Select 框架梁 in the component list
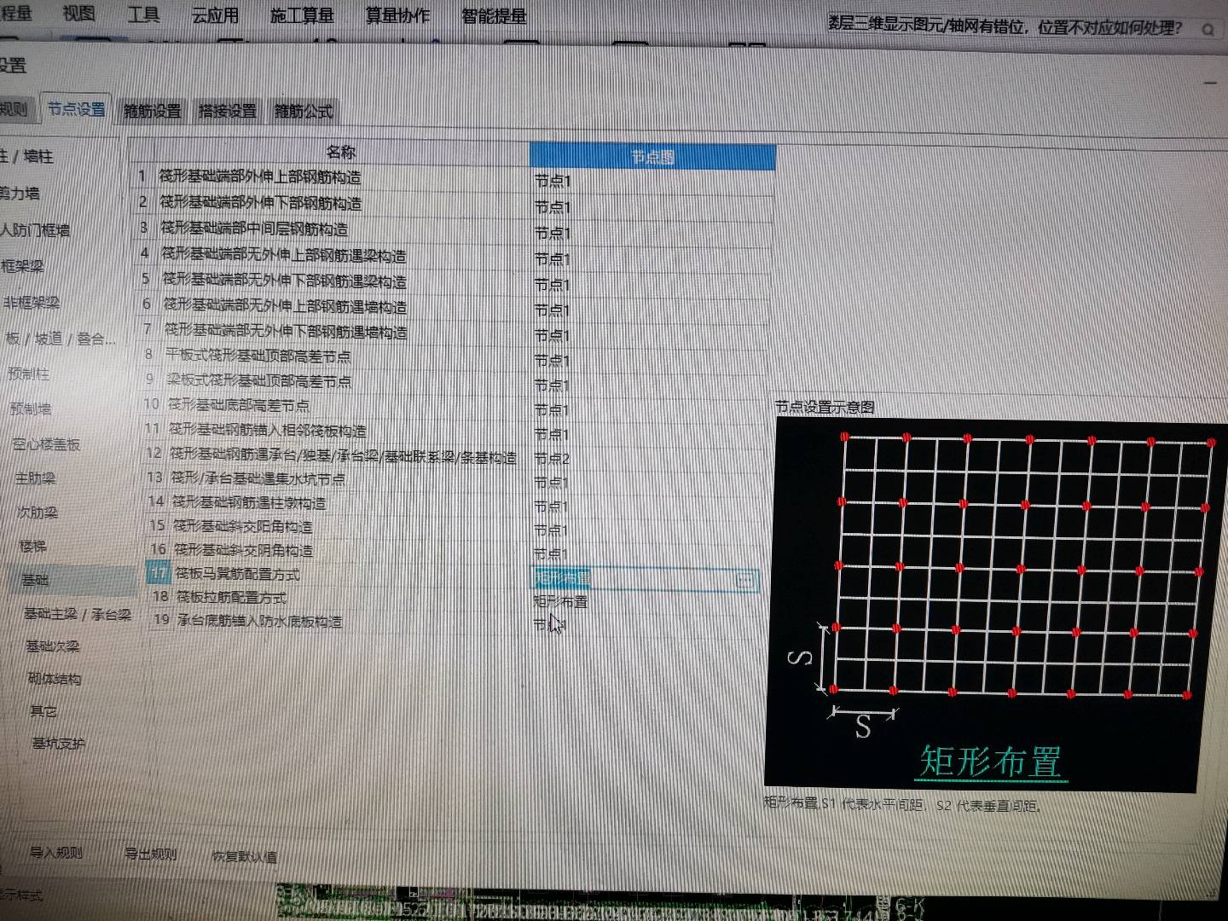This screenshot has width=1228, height=921. pyautogui.click(x=22, y=266)
